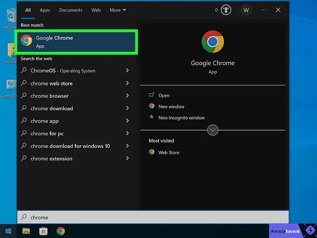The height and width of the screenshot is (238, 317).
Task: Expand chrome extension result arrow
Action: tap(127, 159)
